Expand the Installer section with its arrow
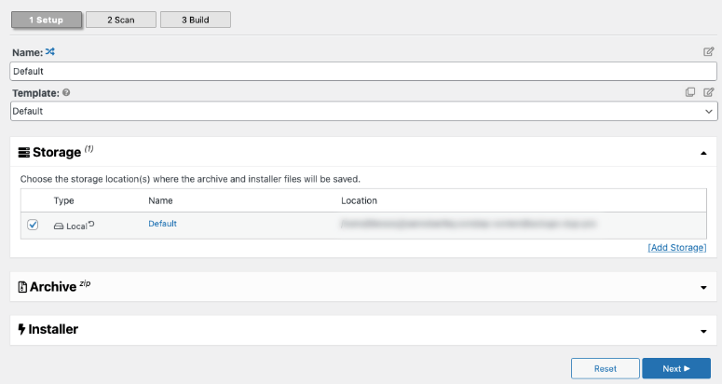The width and height of the screenshot is (722, 384). (703, 331)
